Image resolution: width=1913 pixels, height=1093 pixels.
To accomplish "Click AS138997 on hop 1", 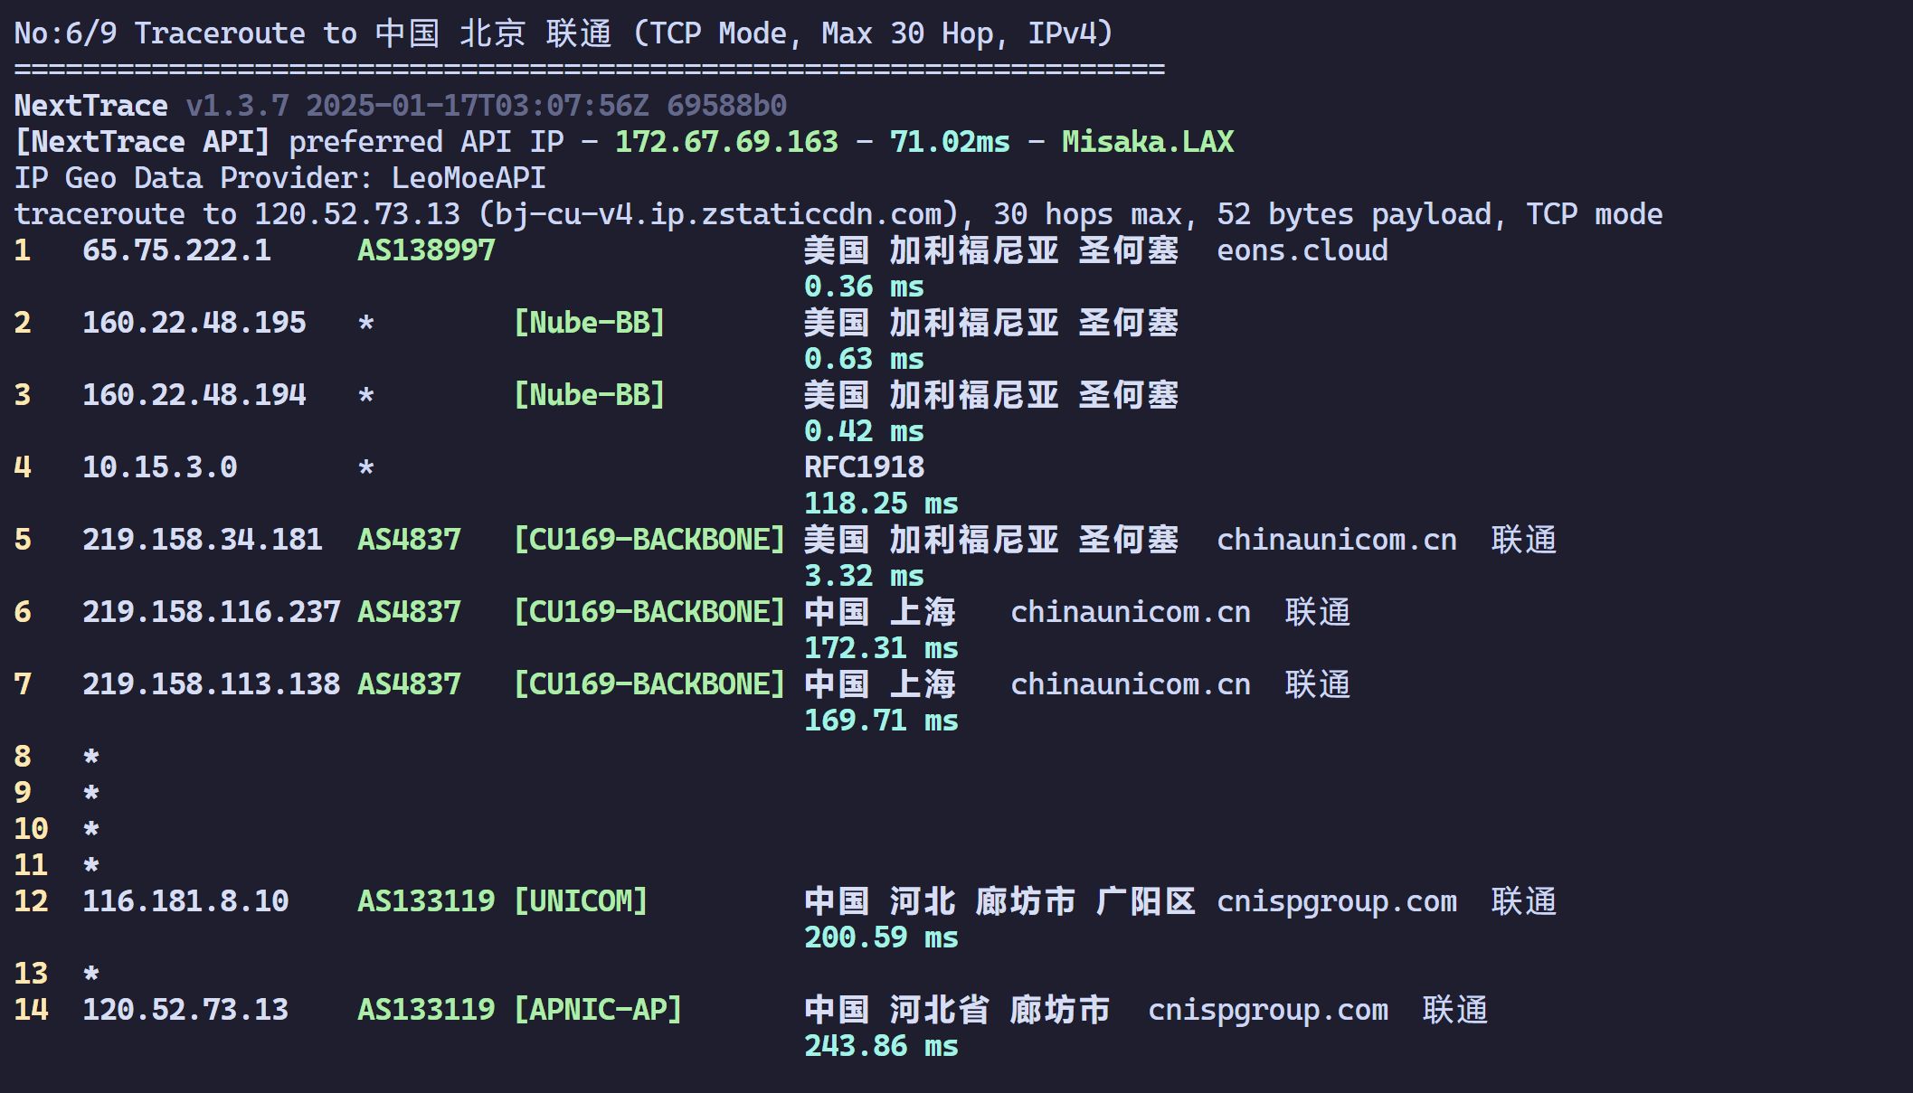I will coord(426,250).
